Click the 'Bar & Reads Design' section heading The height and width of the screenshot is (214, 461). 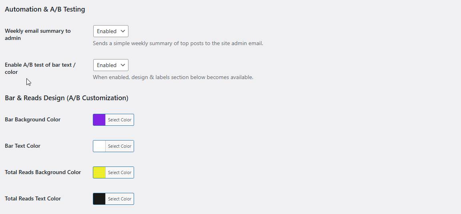(66, 98)
